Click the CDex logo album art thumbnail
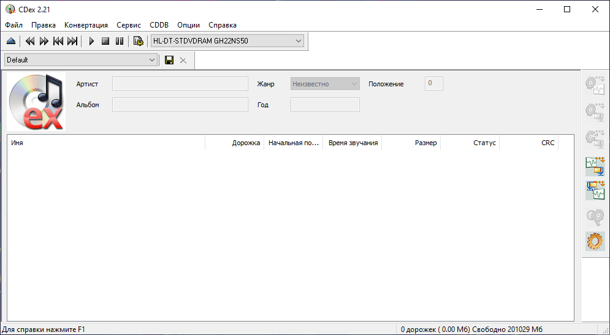Image resolution: width=610 pixels, height=335 pixels. [36, 102]
